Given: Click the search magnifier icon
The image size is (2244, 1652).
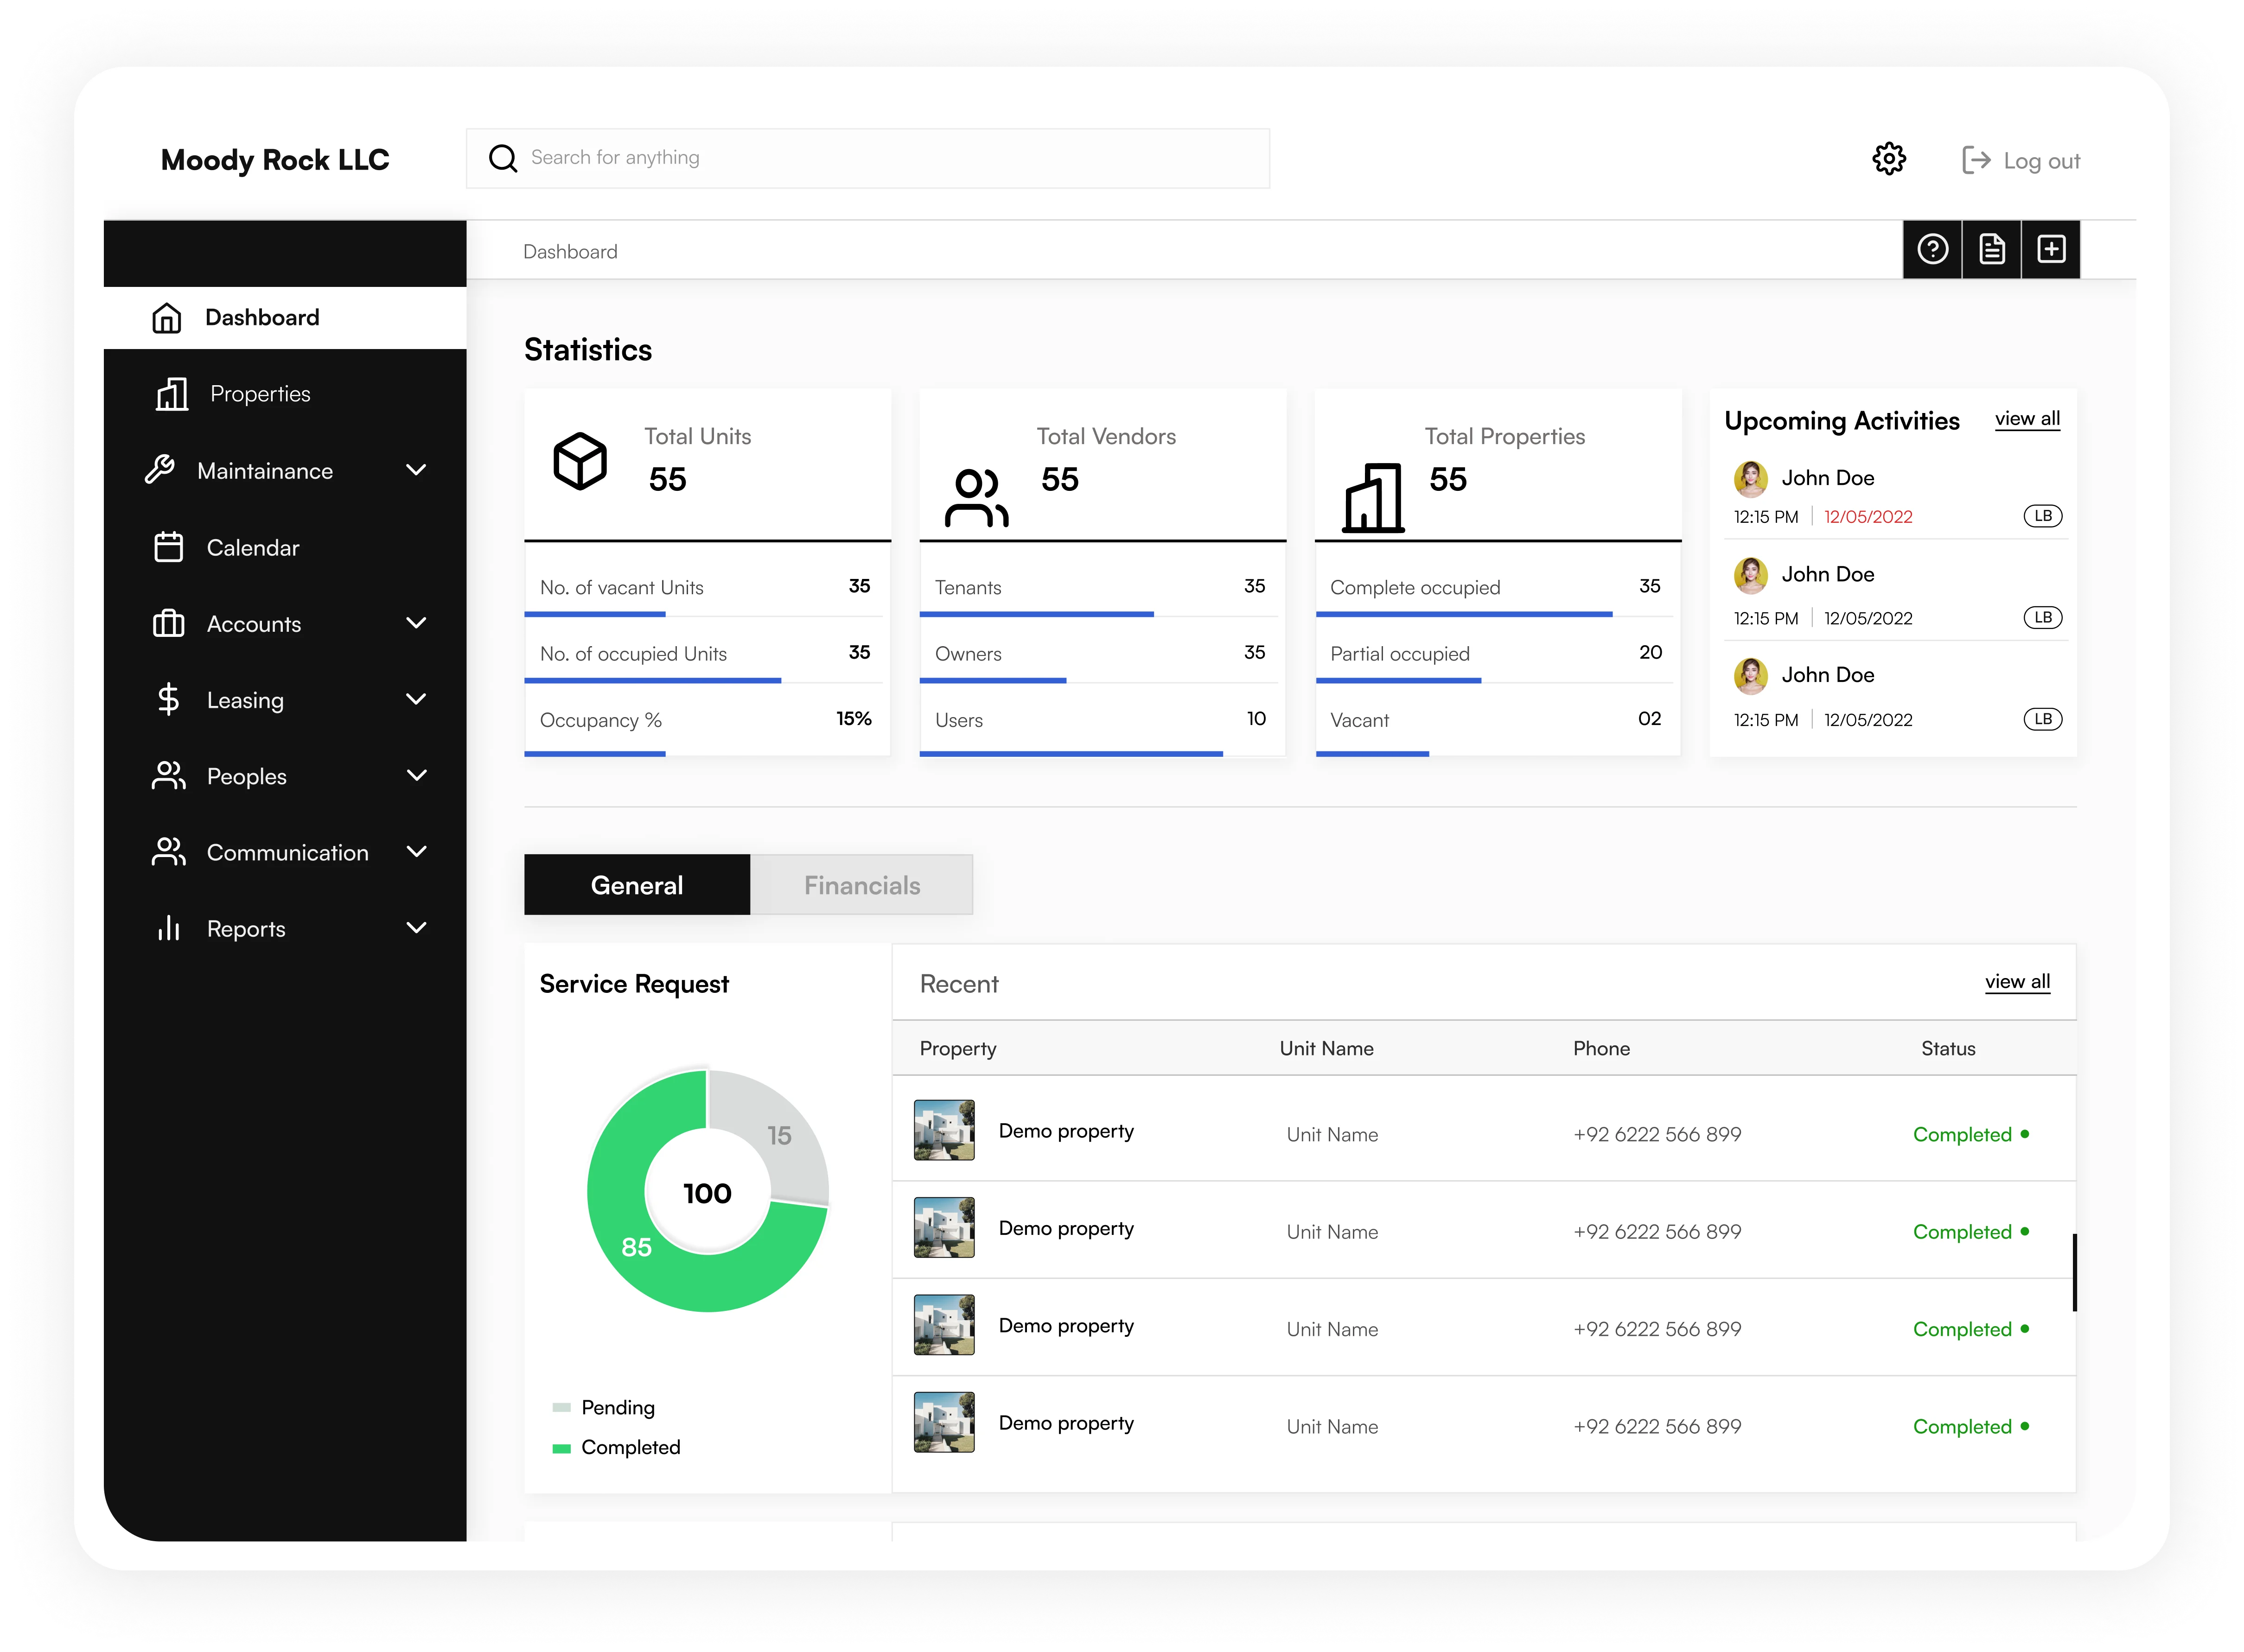Looking at the screenshot, I should 503,158.
